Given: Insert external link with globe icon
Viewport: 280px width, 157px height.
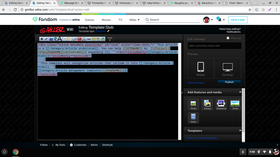Looking at the screenshot, I should pos(56,39).
